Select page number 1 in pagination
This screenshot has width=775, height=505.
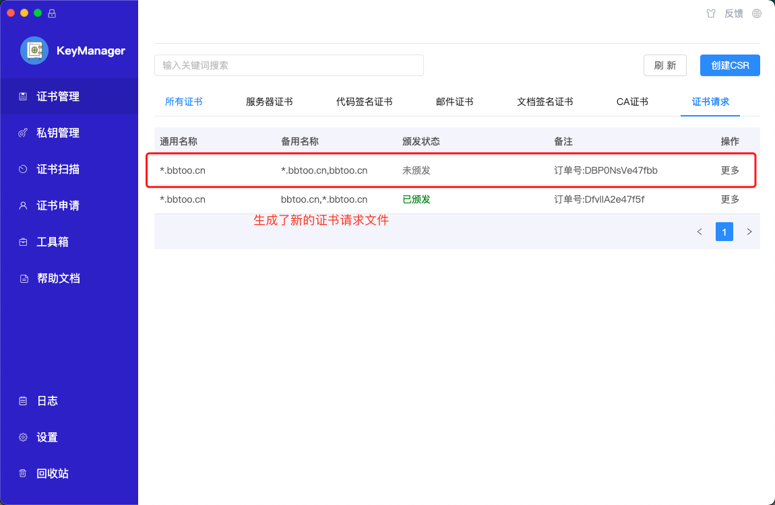724,232
